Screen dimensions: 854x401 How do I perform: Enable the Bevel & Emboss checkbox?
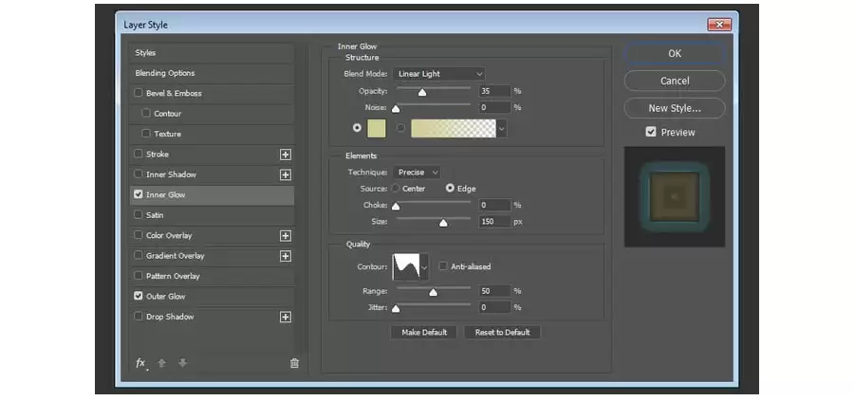(x=139, y=93)
